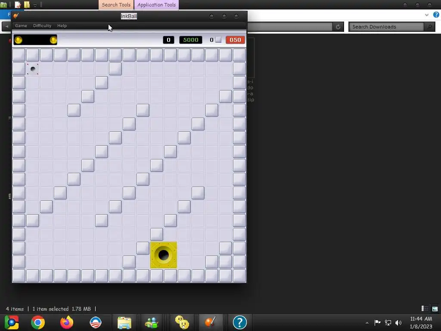Click the InkBall title bar app icon
Image resolution: width=441 pixels, height=331 pixels.
16,16
